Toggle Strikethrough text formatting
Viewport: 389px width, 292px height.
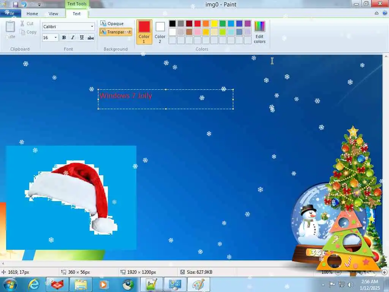point(91,38)
